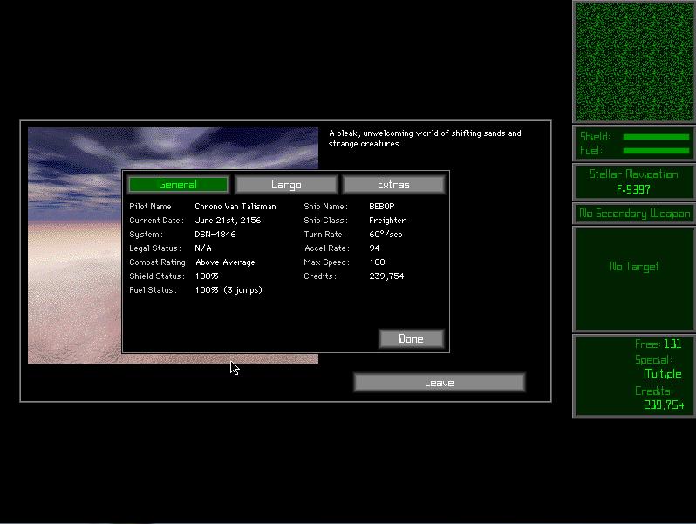
Task: Click the Credits value in the dialog
Action: point(386,276)
